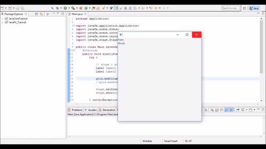Click the 'Smart Insert' status bar entry
266x149 pixels.
(x=171, y=141)
